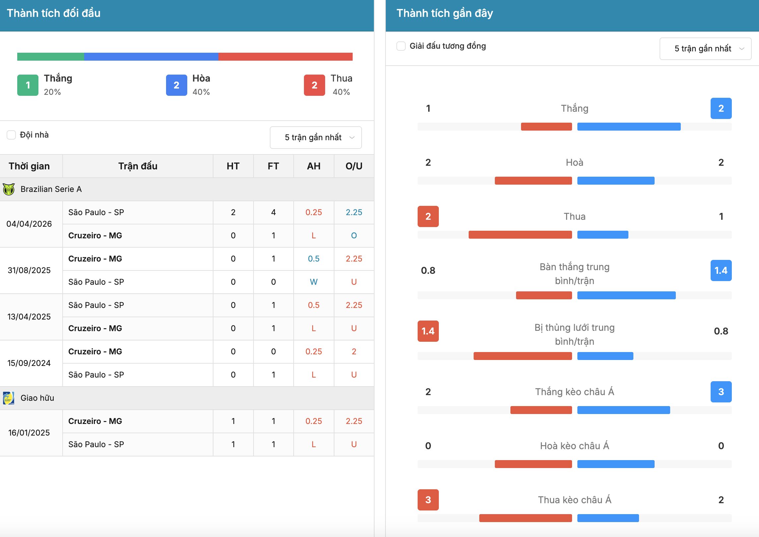Click São Paulo - SP in the 13/04/2025 match
This screenshot has width=759, height=537.
tap(96, 305)
